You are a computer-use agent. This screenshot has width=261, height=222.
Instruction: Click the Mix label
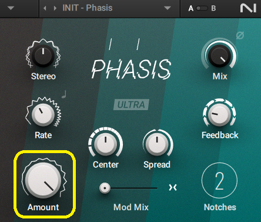coord(220,77)
